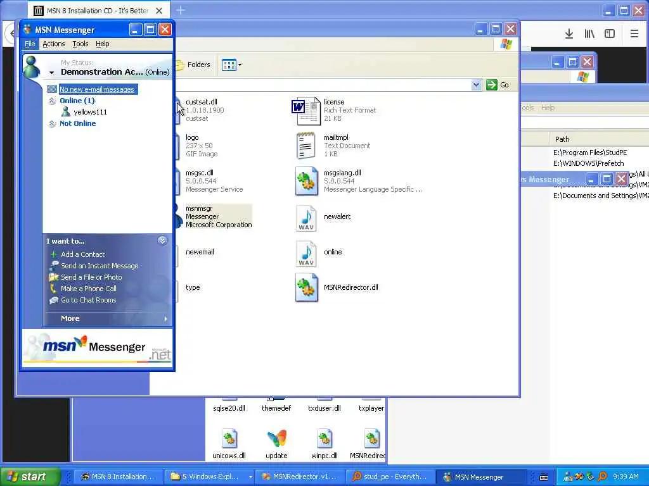Select the MSN 8 Installation CD browser tab
This screenshot has width=649, height=486.
coord(98,11)
